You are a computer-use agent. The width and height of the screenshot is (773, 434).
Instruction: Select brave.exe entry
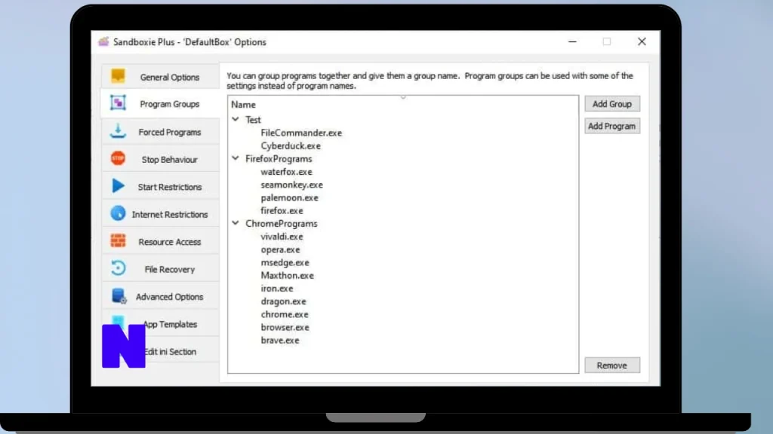pyautogui.click(x=279, y=340)
